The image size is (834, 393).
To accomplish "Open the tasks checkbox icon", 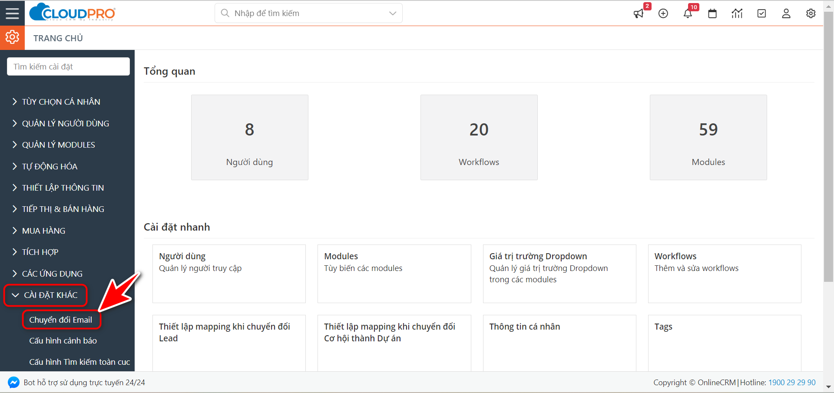I will 761,13.
